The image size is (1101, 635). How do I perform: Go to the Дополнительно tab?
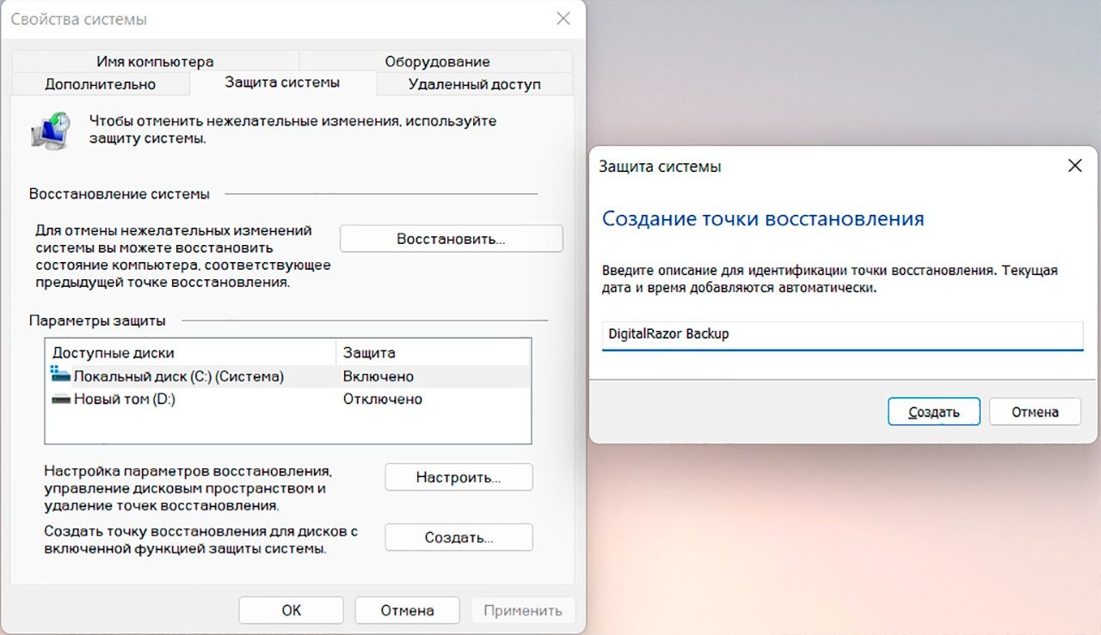[100, 84]
